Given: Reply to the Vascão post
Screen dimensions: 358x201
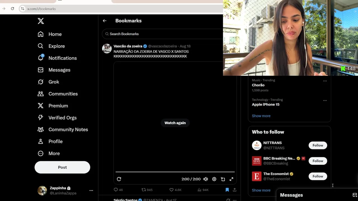Looking at the screenshot, I should 118,190.
